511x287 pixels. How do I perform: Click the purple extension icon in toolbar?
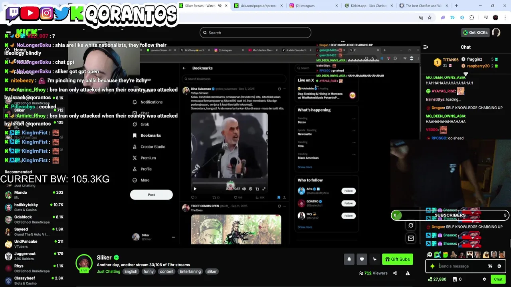pos(443,18)
